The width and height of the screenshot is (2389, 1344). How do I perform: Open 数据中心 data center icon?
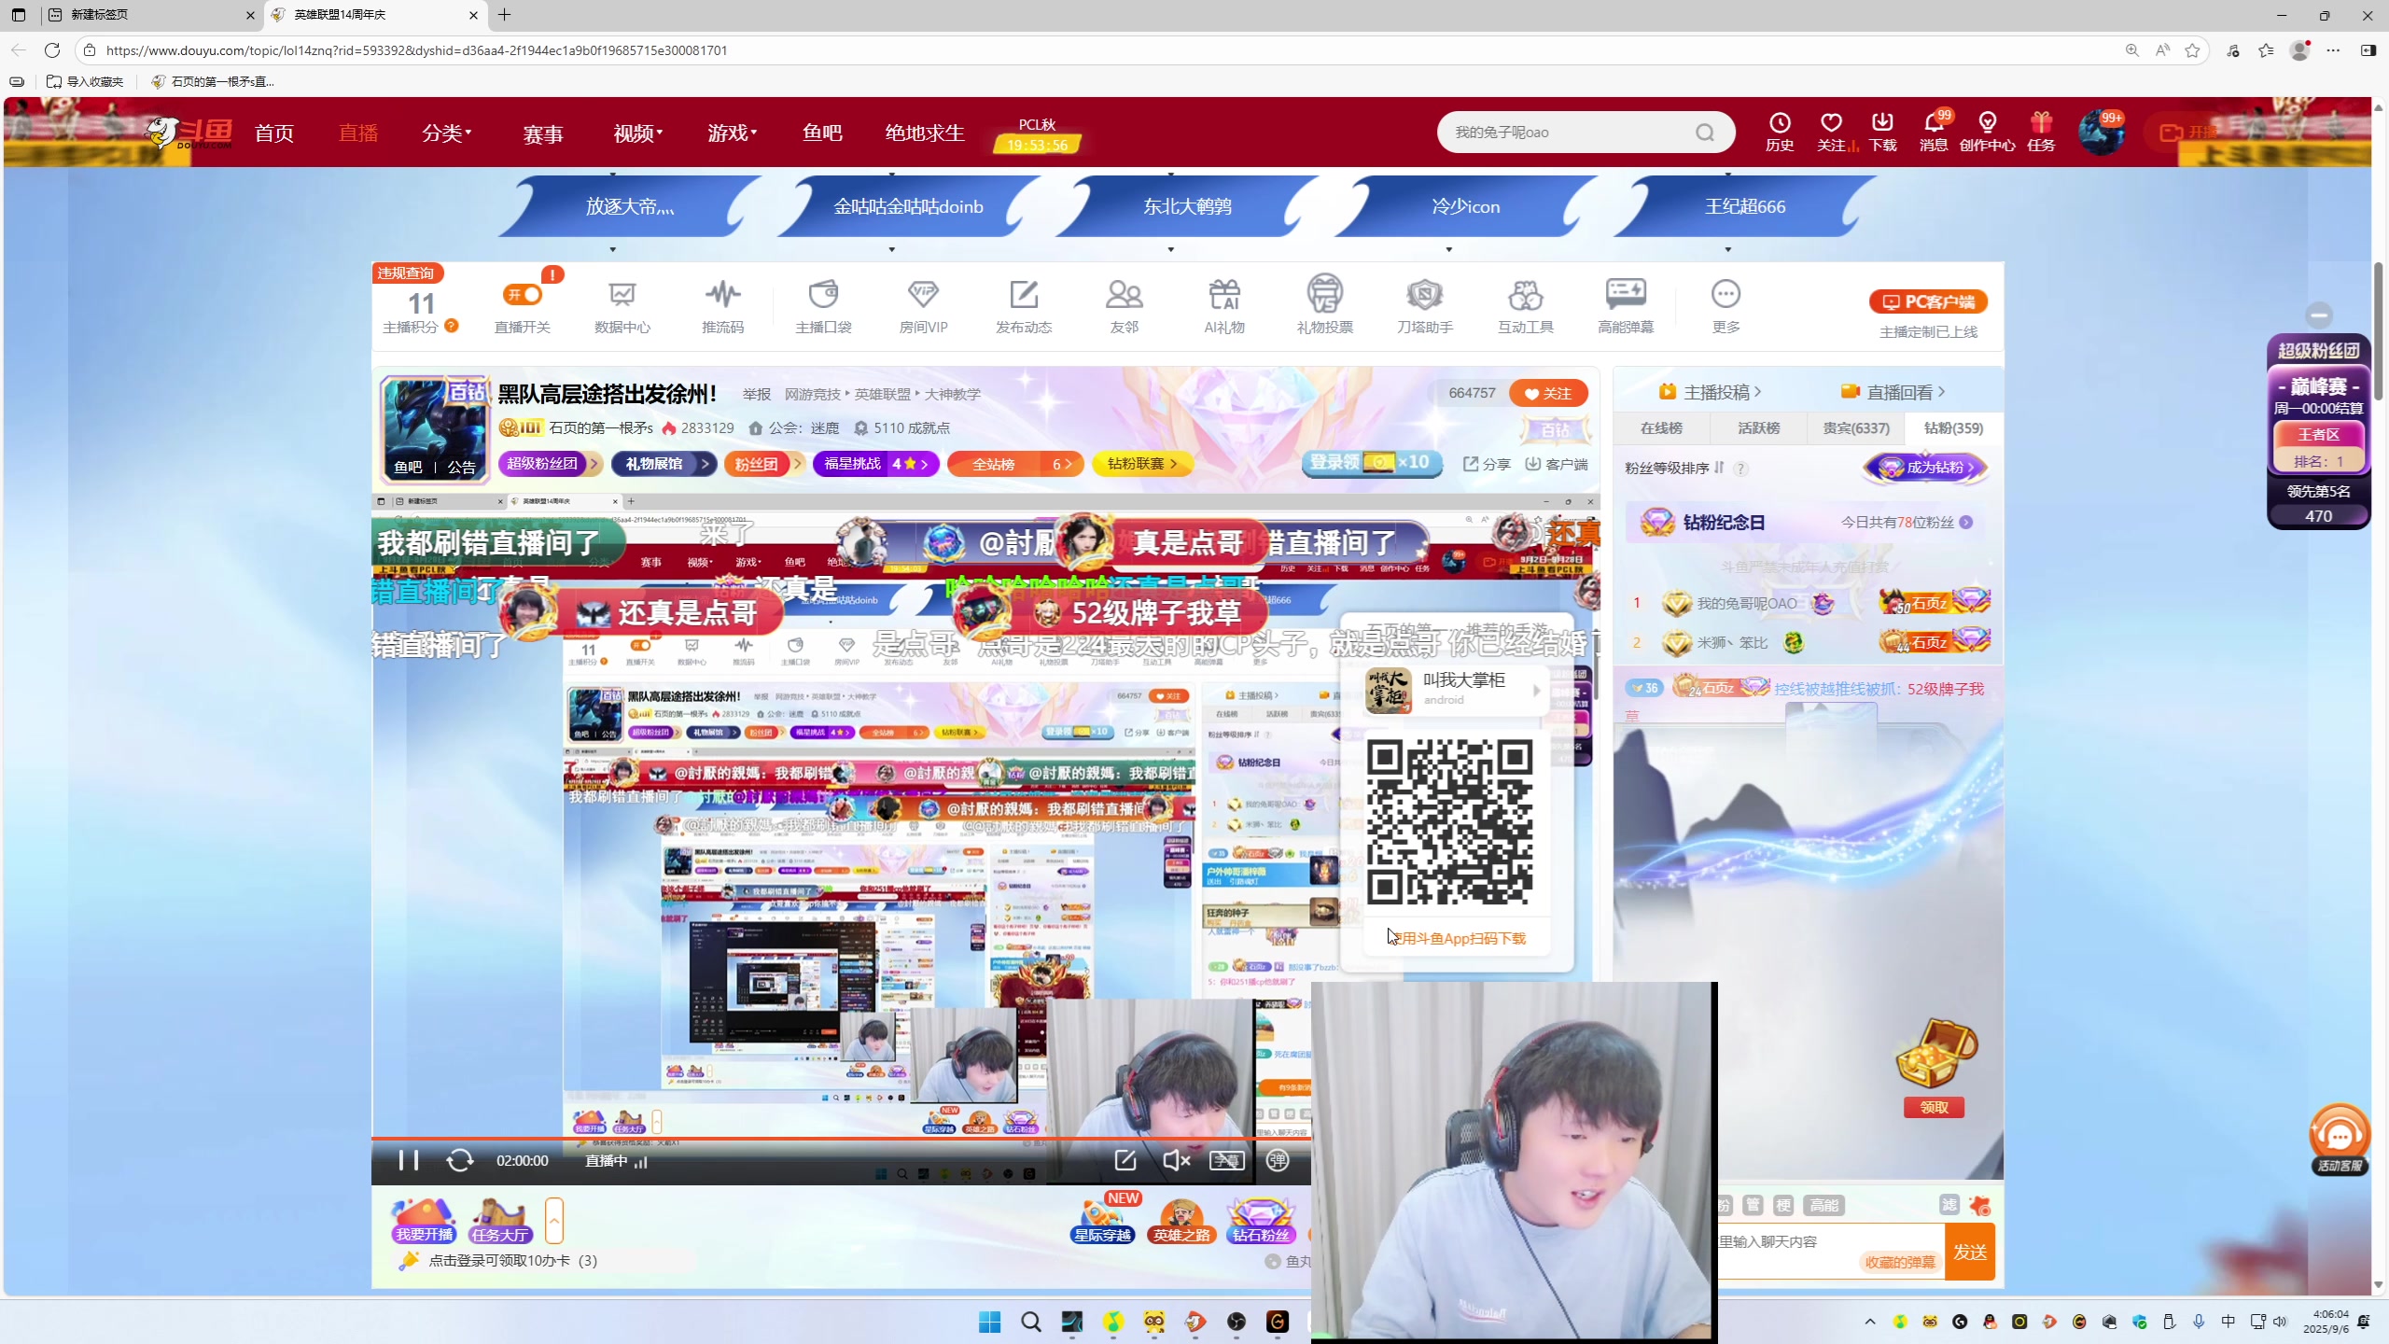point(622,305)
